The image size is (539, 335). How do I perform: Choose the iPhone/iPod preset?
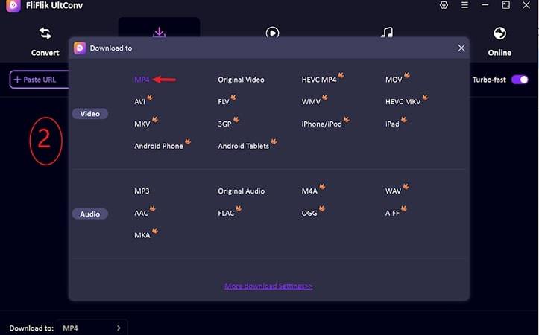[x=321, y=124]
